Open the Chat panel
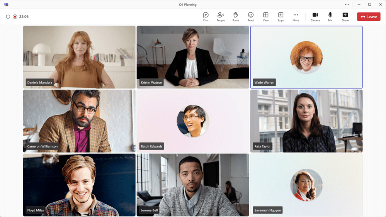The image size is (386, 217). (x=206, y=17)
